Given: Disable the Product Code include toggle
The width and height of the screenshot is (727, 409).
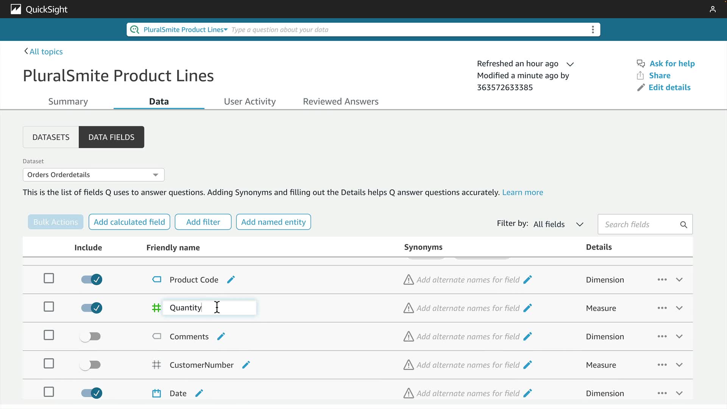Looking at the screenshot, I should pyautogui.click(x=91, y=279).
